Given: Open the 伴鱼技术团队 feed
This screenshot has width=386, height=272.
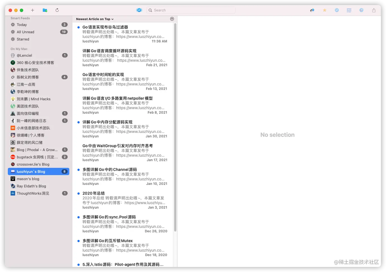Looking at the screenshot, I should click(x=39, y=70).
